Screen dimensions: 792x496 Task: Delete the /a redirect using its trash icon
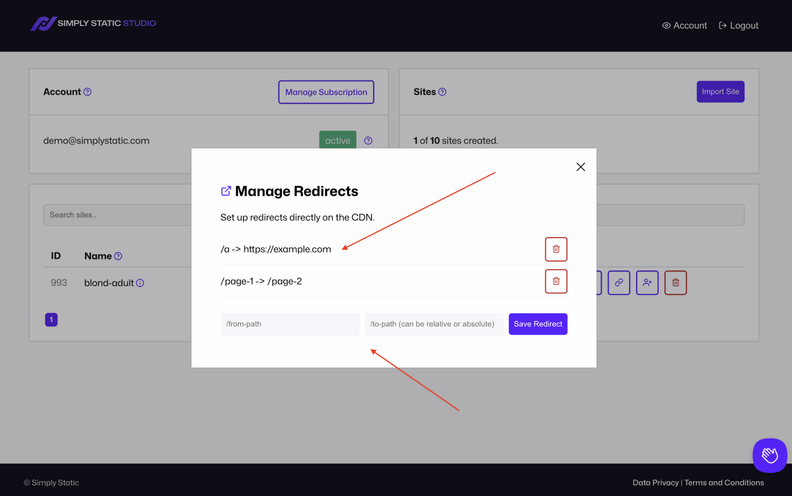click(x=556, y=249)
